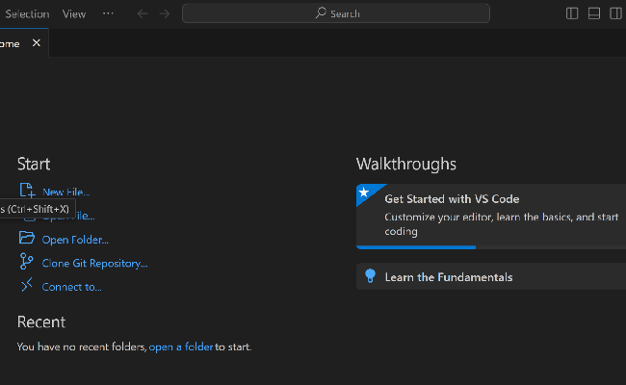Screen dimensions: 626x385
Task: Open the Open Folder... link
Action: point(75,240)
